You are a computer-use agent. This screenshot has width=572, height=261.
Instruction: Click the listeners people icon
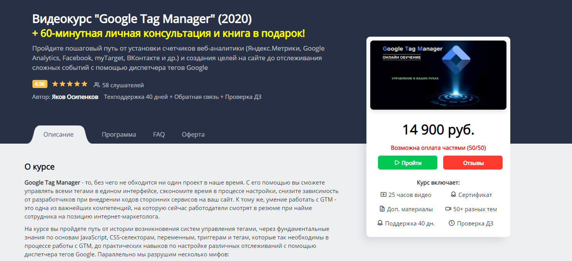coord(97,85)
